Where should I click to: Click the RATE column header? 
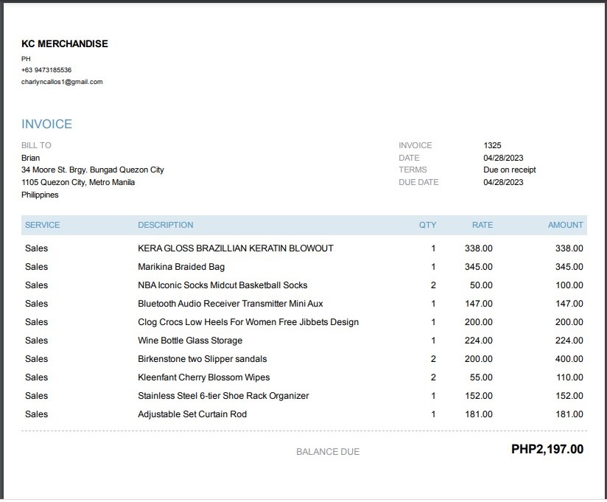coord(483,225)
